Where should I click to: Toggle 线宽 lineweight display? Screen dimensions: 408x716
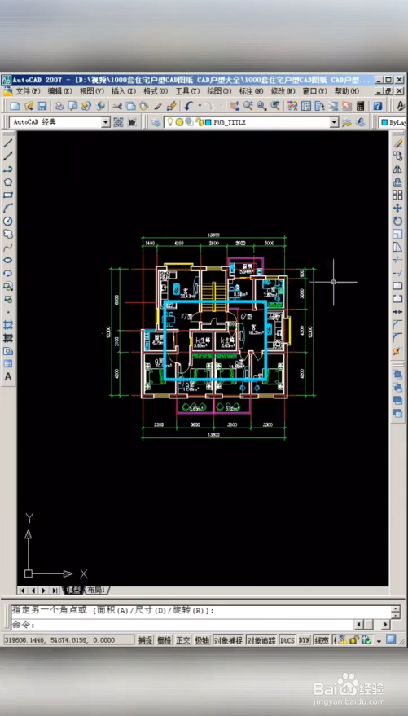pos(322,640)
